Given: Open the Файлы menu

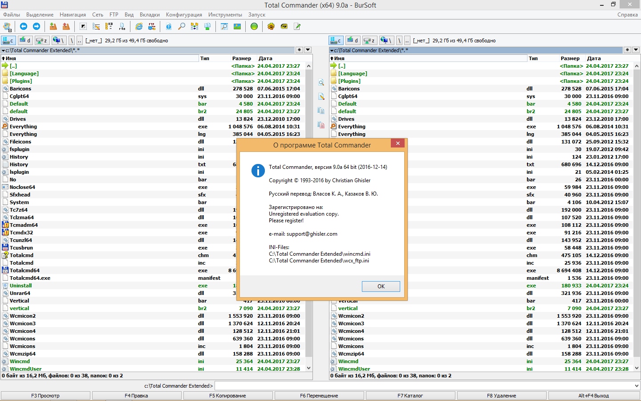Looking at the screenshot, I should pos(12,15).
